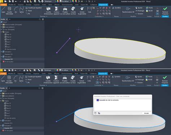Select Courbe hélicoïdale tool in upper ribbon
The image size is (171, 135).
pyautogui.click(x=9, y=10)
